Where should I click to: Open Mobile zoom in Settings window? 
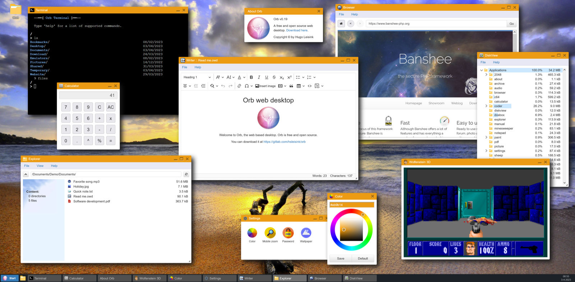270,235
